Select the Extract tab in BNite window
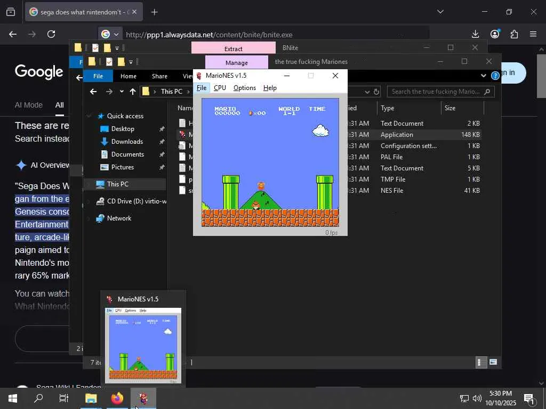Image resolution: width=546 pixels, height=409 pixels. 234,48
